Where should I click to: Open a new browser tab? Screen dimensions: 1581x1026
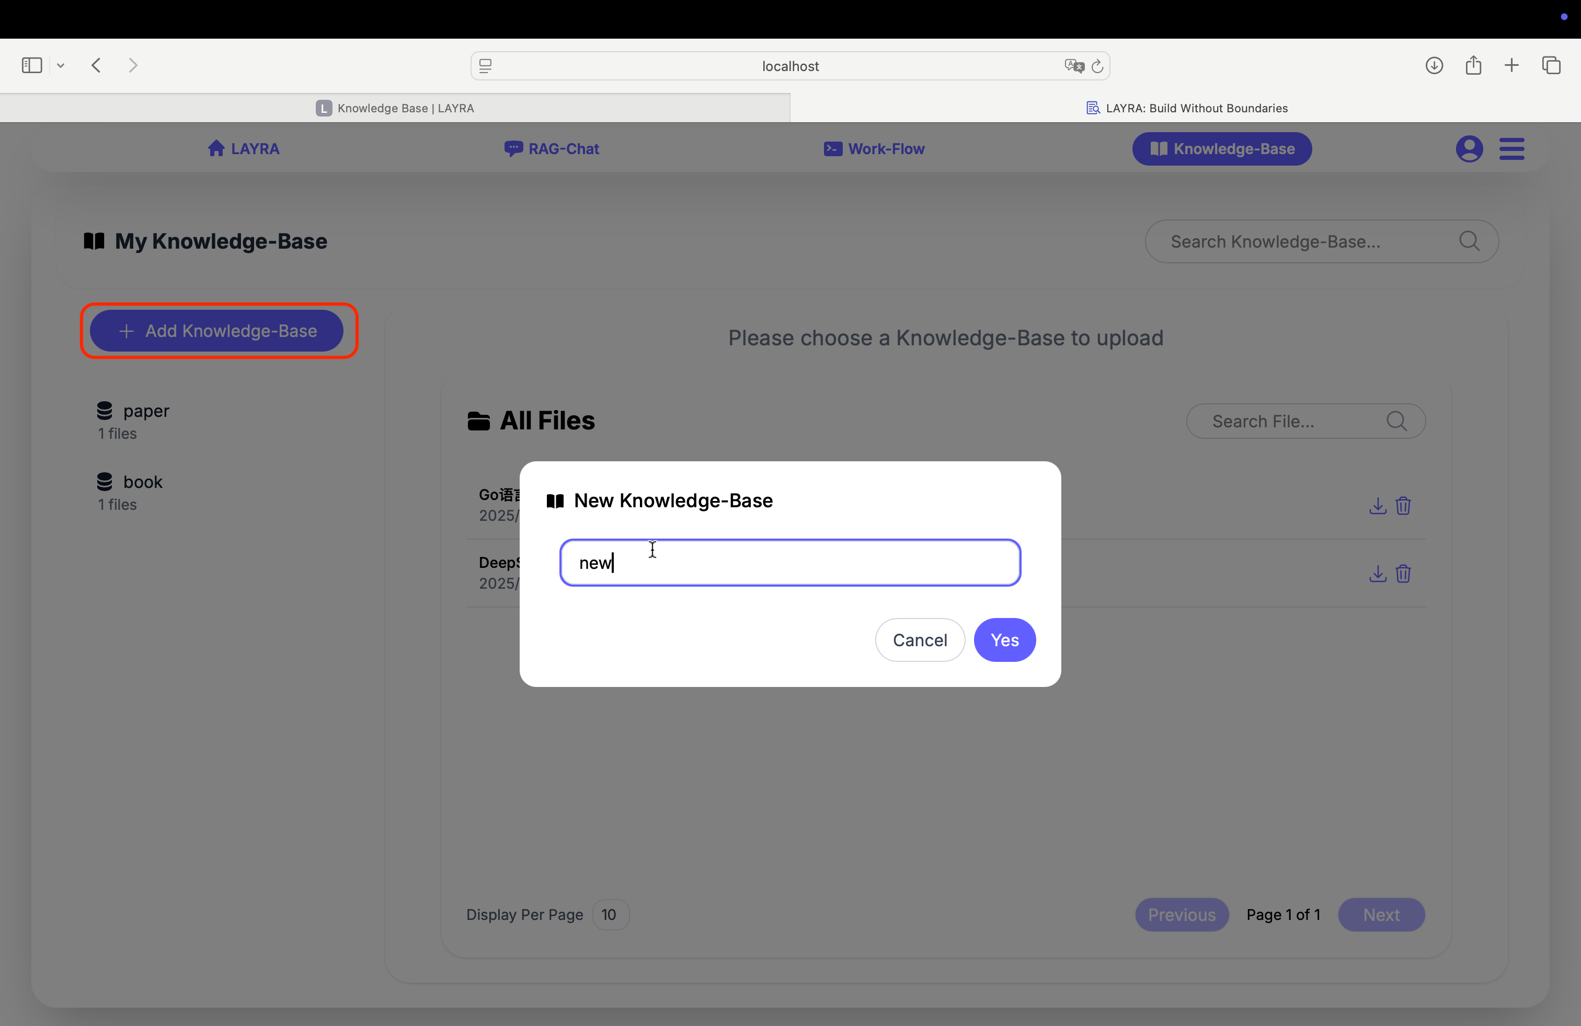coord(1511,65)
